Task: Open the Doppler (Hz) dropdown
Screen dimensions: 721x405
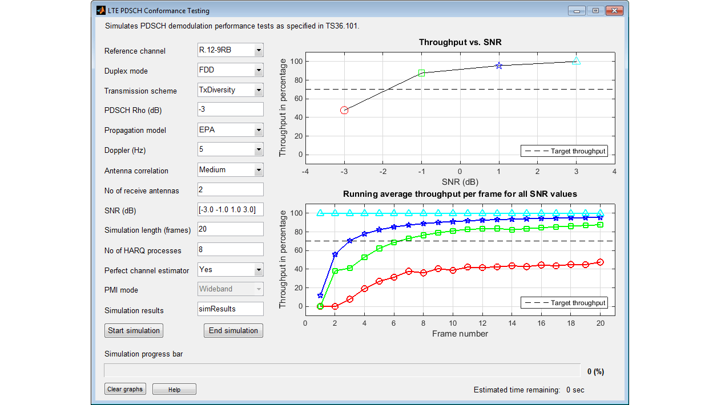Action: point(230,149)
